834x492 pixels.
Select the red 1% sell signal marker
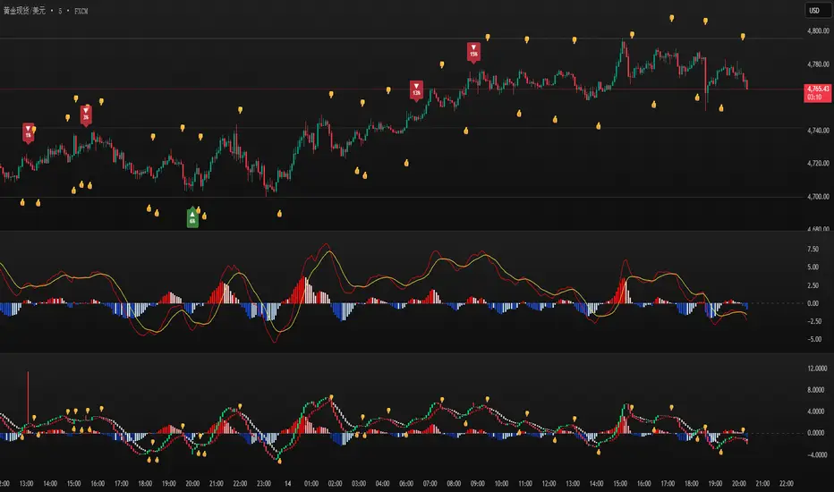pyautogui.click(x=29, y=133)
